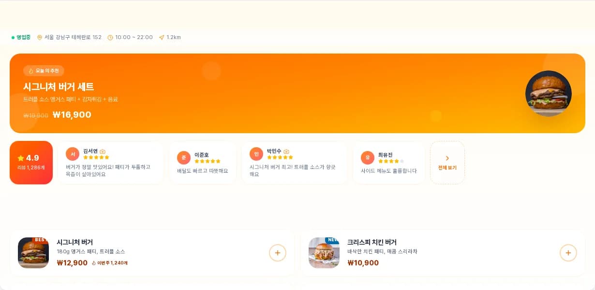The height and width of the screenshot is (290, 595).
Task: Add 시그니처 버거 with plus icon
Action: 278,253
